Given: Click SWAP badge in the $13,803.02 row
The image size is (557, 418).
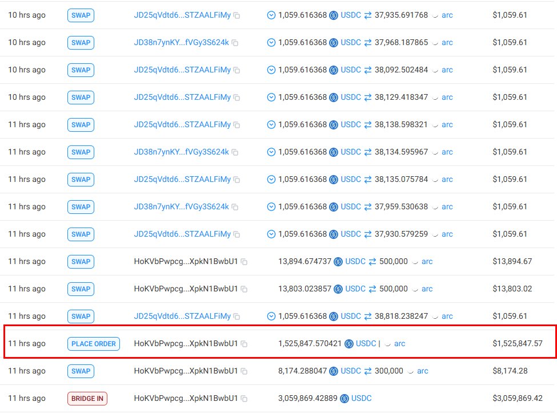Looking at the screenshot, I should 81,289.
